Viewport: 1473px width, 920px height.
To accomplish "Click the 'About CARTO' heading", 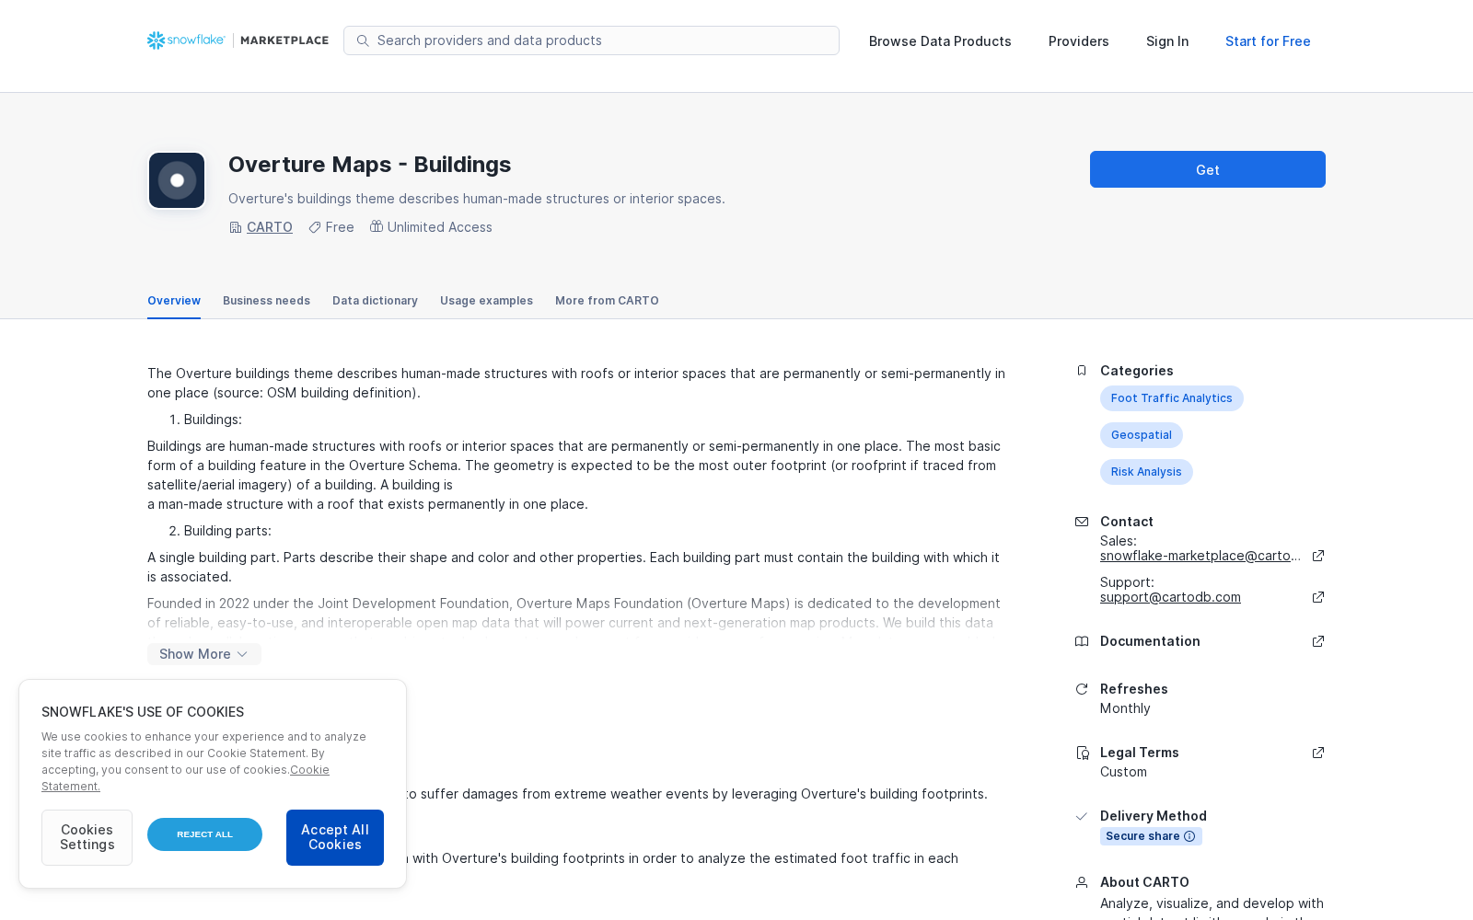I will pos(1144,882).
